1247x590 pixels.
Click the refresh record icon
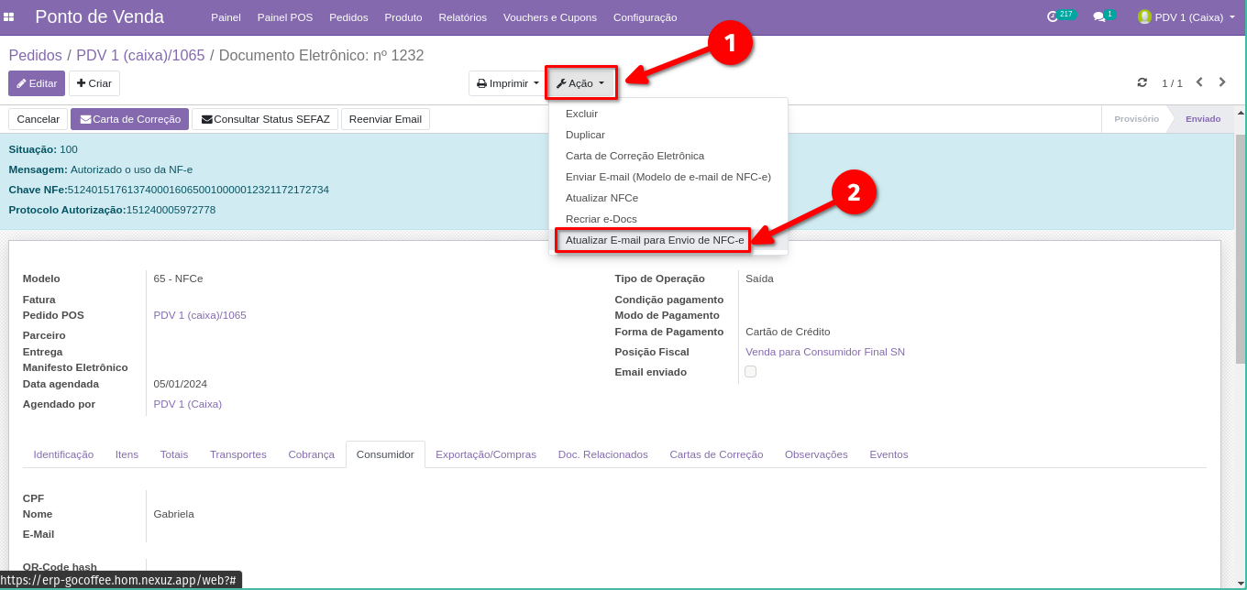tap(1142, 82)
